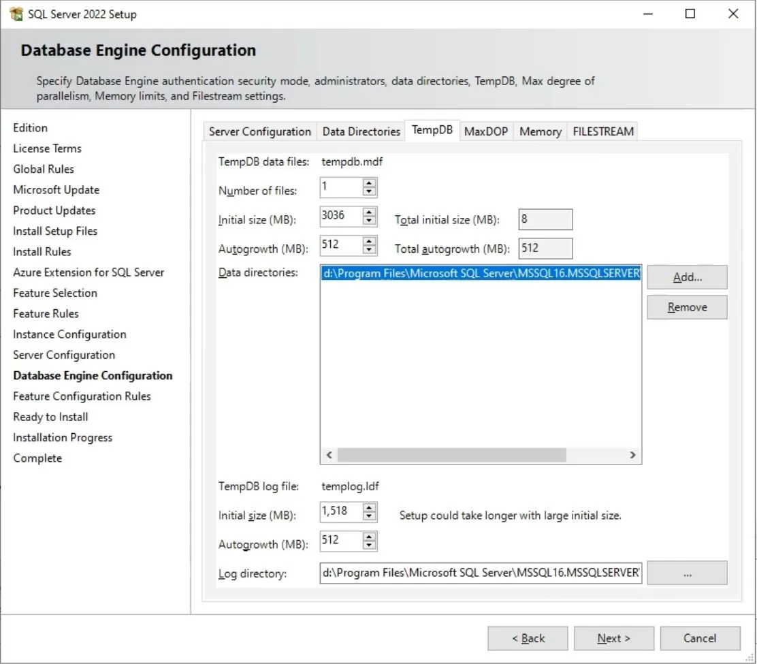Screen dimensions: 757x664
Task: Focus the log file Autogrowth field
Action: tap(341, 541)
